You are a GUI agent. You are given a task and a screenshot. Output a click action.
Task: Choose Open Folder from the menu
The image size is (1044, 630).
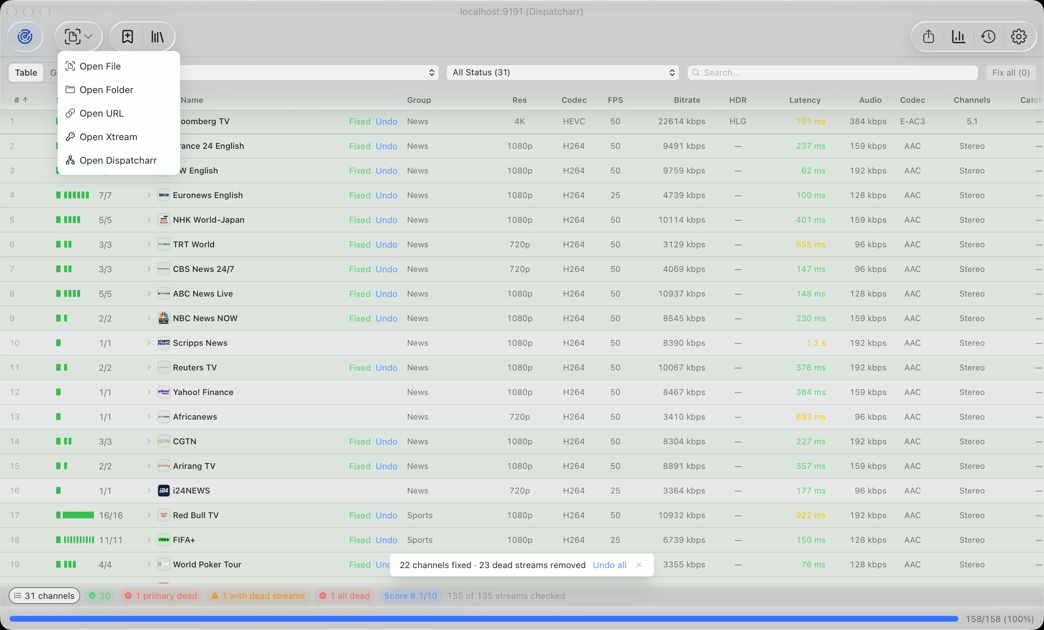pos(119,90)
